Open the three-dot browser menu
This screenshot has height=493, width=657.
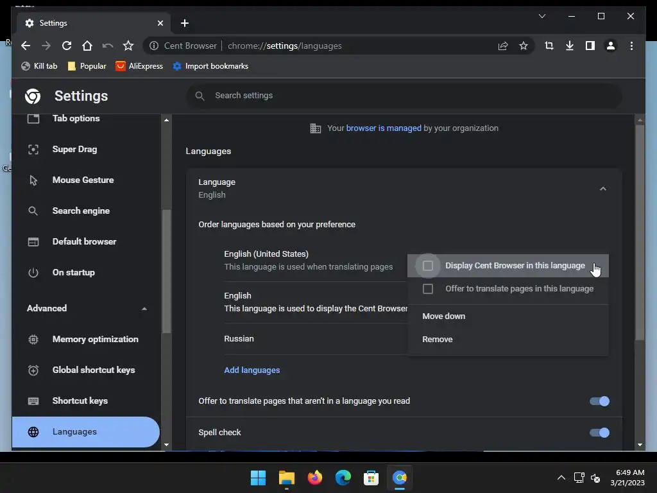click(631, 46)
